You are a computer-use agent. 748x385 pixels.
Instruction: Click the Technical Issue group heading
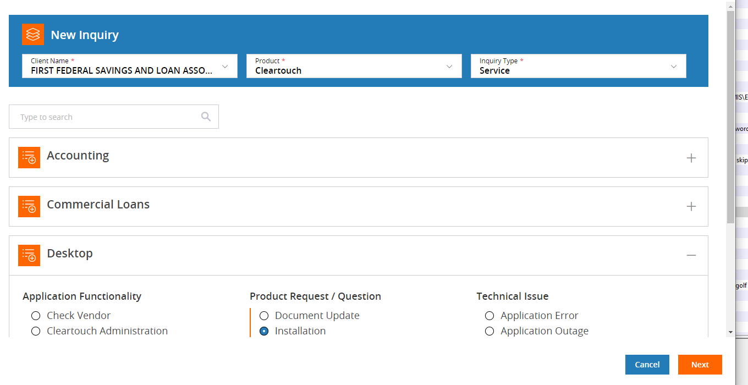pos(513,296)
